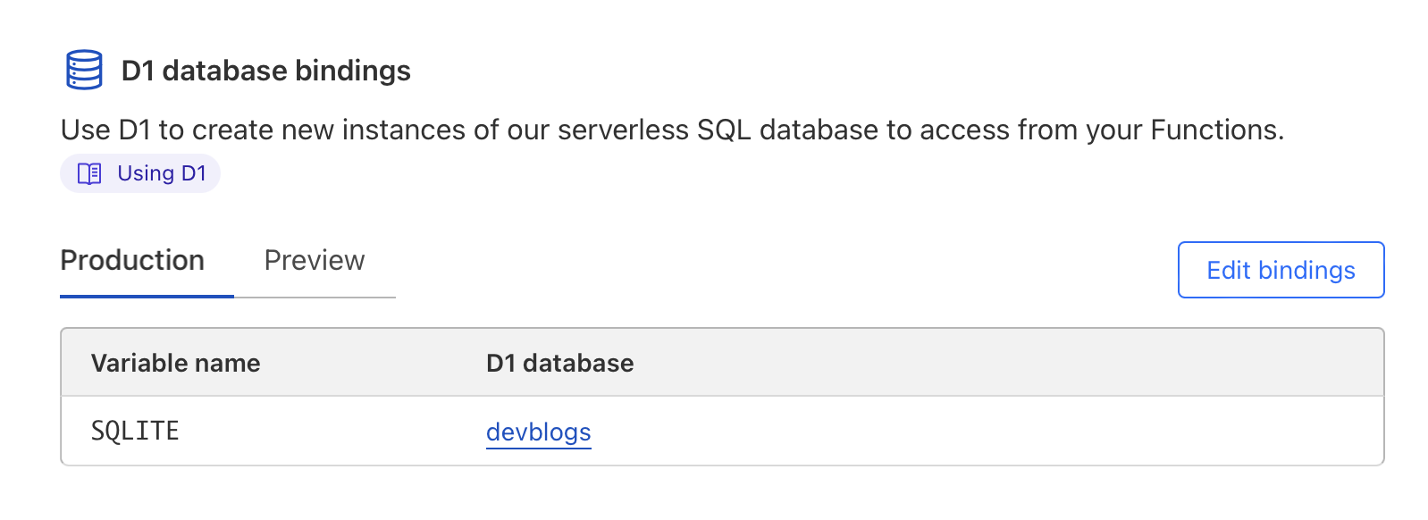Click the serverless SQL database description text
The height and width of the screenshot is (520, 1428).
pos(672,130)
